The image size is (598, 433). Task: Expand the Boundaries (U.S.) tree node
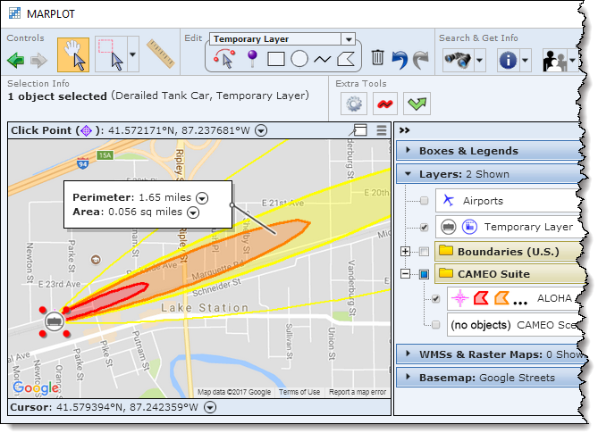pyautogui.click(x=407, y=251)
